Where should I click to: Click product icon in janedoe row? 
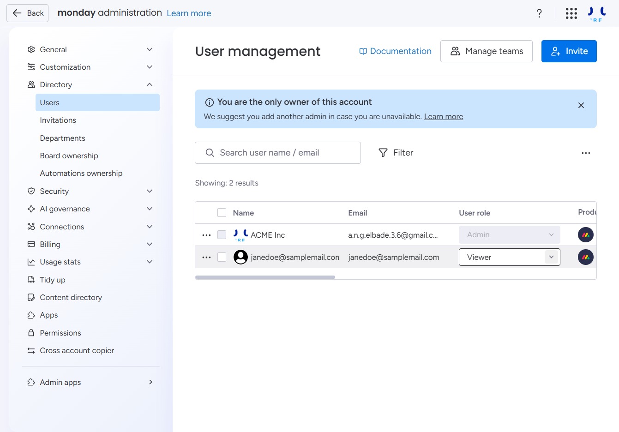coord(586,257)
